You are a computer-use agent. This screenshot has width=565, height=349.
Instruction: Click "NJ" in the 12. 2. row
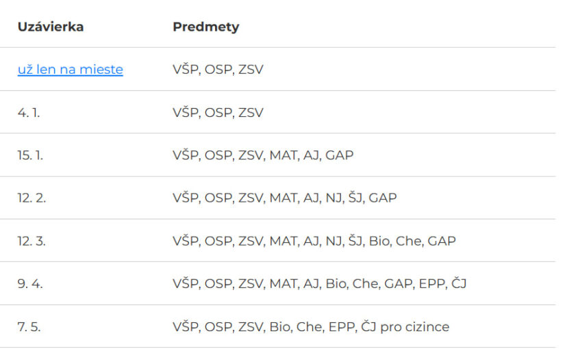[332, 198]
